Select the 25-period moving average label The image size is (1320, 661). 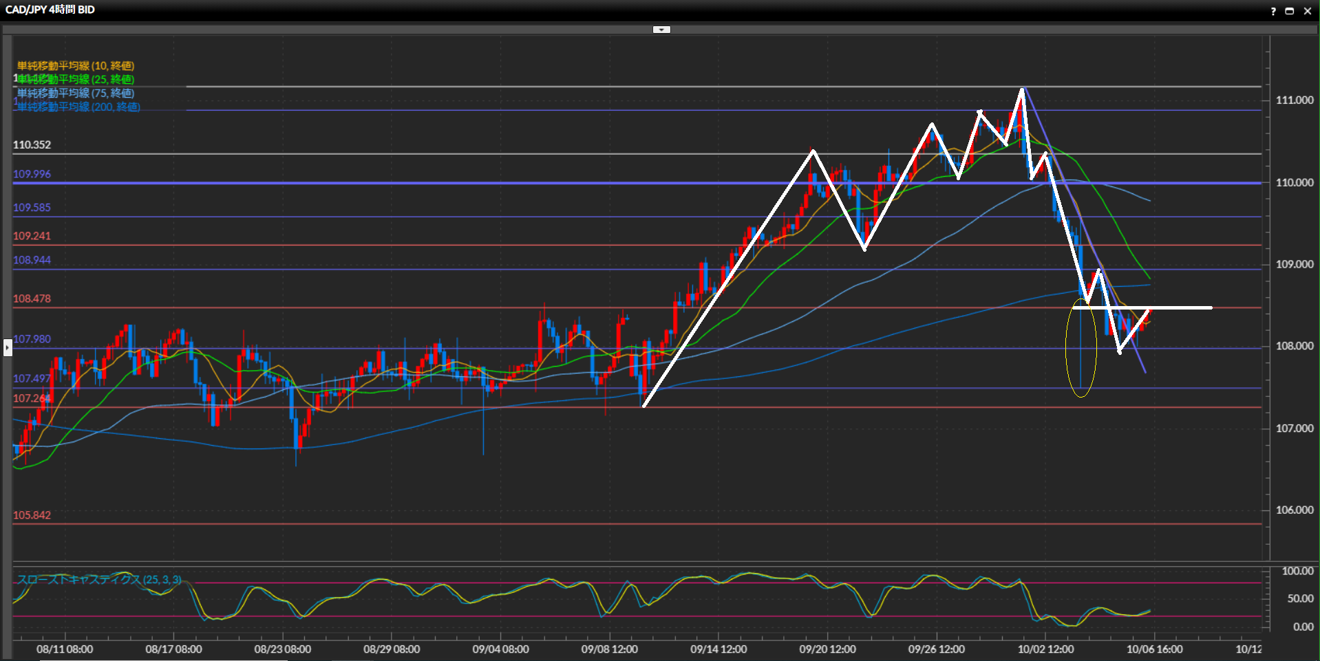coord(76,80)
